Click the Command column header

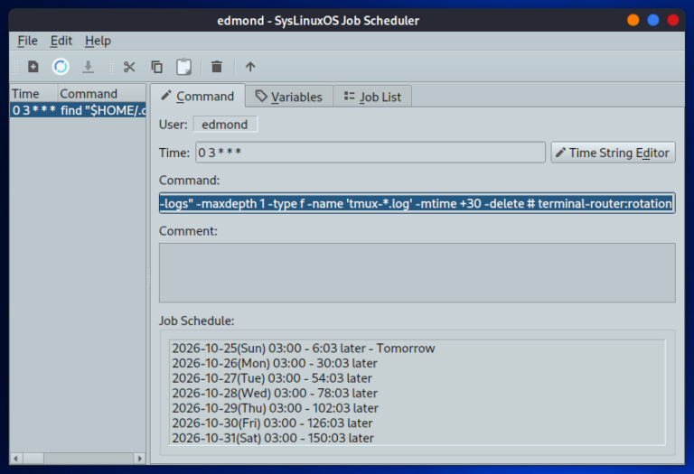pos(102,94)
